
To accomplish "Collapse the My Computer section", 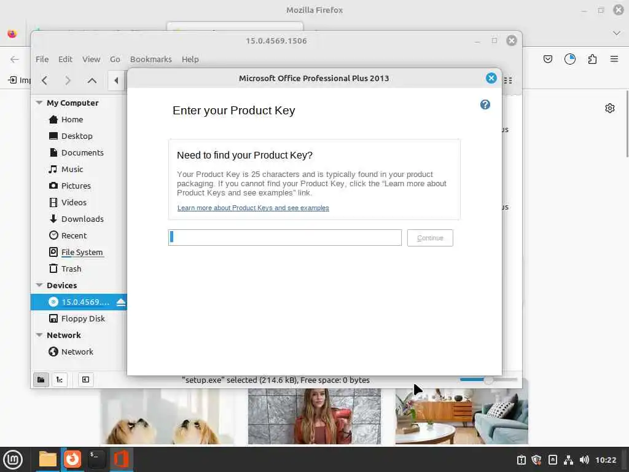I will (x=39, y=103).
